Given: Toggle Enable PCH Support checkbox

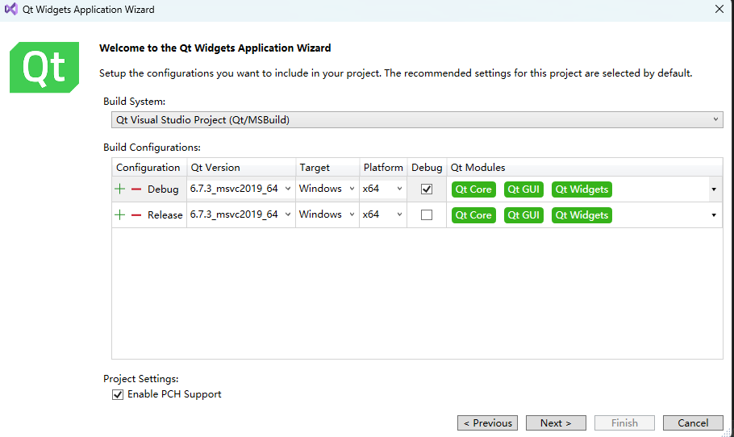Looking at the screenshot, I should [118, 394].
